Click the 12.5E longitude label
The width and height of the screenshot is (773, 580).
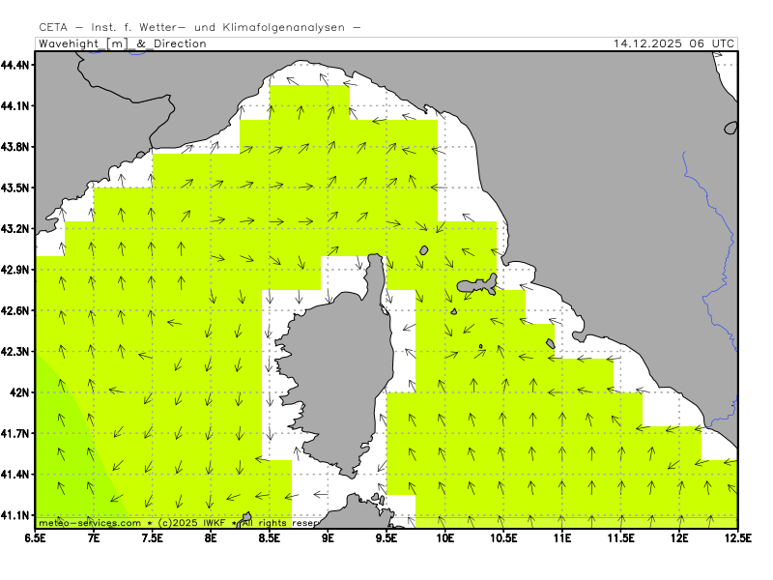(x=737, y=536)
